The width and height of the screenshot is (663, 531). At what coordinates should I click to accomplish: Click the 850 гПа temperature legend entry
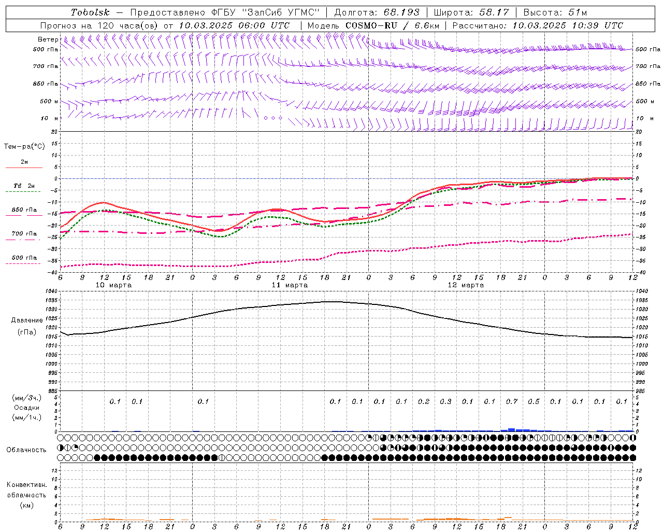24,210
